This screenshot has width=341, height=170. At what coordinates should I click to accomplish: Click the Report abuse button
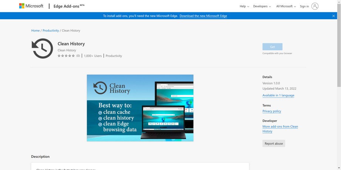click(x=274, y=143)
